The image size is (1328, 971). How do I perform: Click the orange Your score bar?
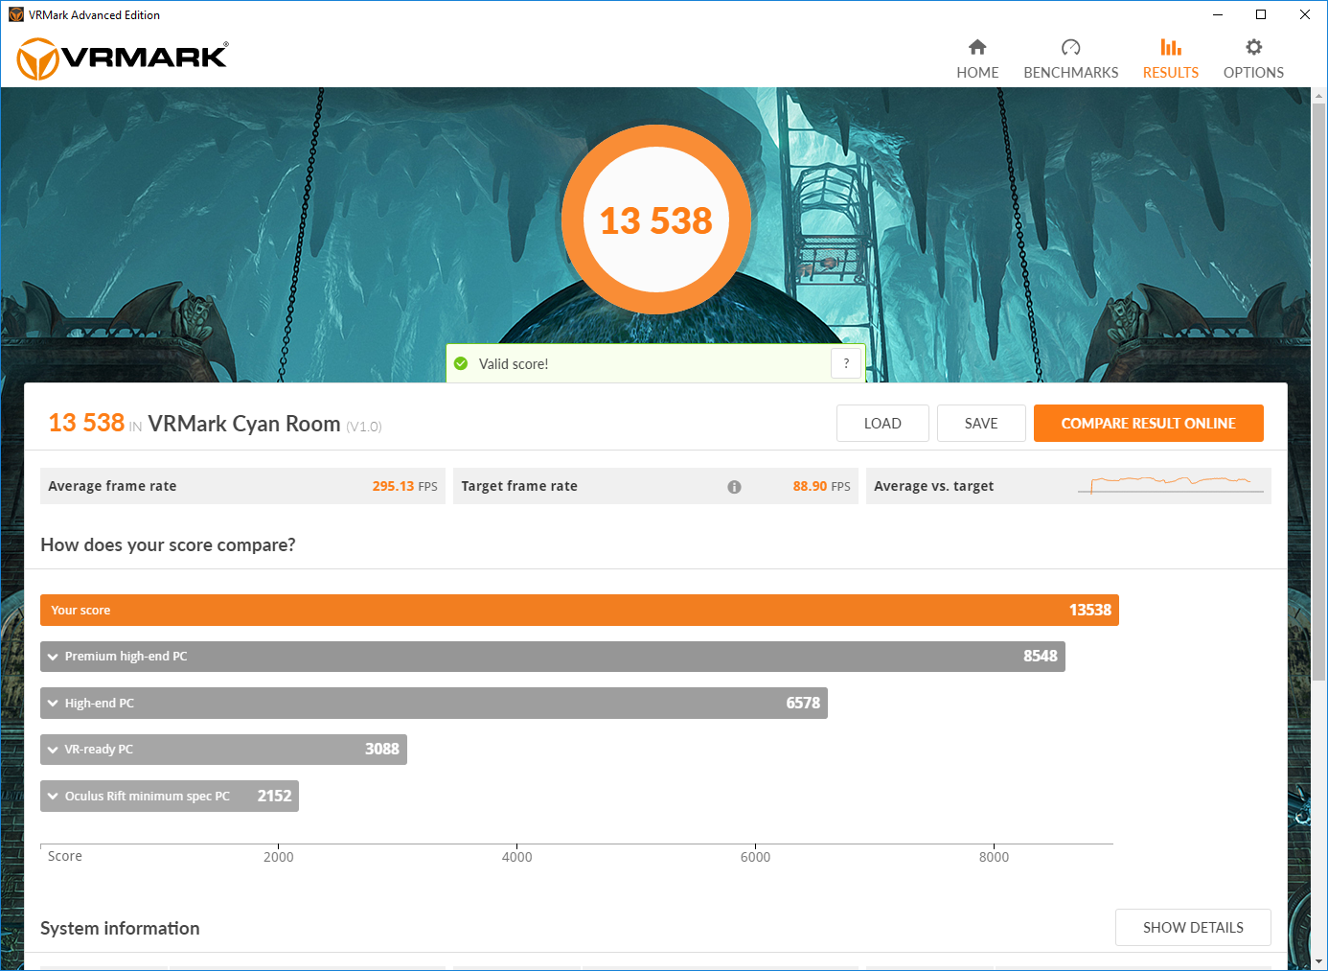coord(580,610)
